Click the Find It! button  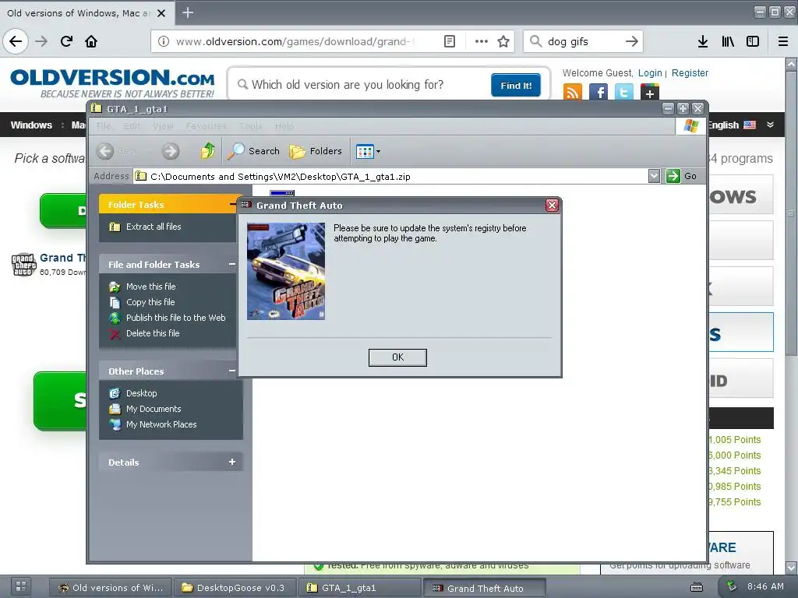(516, 86)
